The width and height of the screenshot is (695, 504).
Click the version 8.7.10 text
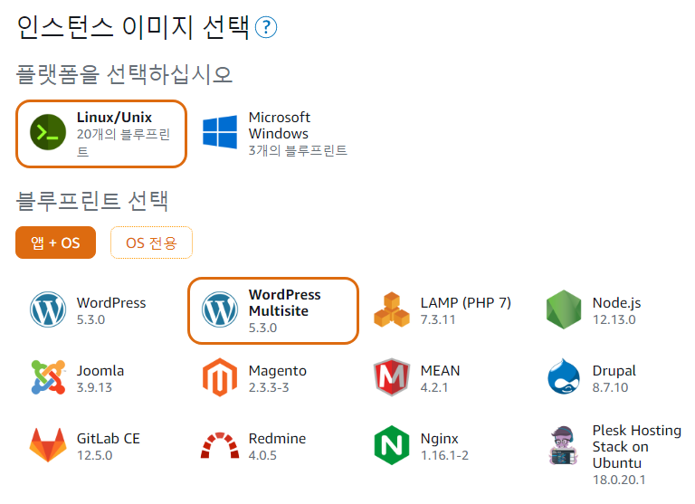click(610, 387)
